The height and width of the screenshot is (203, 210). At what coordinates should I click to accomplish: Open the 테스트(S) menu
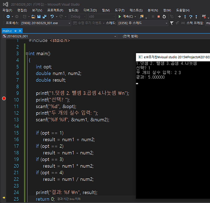pyautogui.click(x=136, y=10)
